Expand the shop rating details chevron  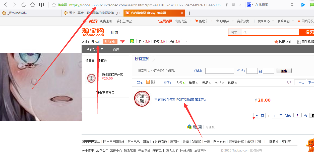(186, 41)
